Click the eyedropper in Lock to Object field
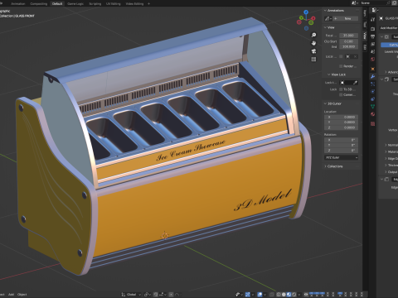The image size is (398, 298). coord(355,83)
